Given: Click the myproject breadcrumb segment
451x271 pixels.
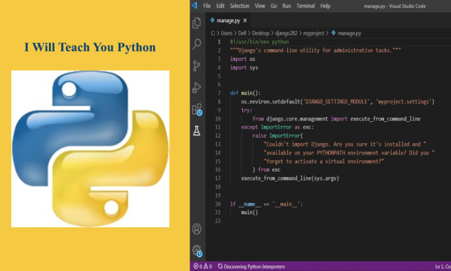Looking at the screenshot, I should click(314, 33).
